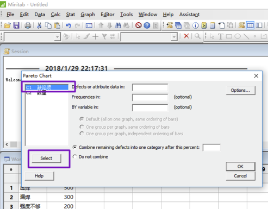Click the Show Session Folder scroll icon
The height and width of the screenshot is (209, 268).
(x=170, y=26)
